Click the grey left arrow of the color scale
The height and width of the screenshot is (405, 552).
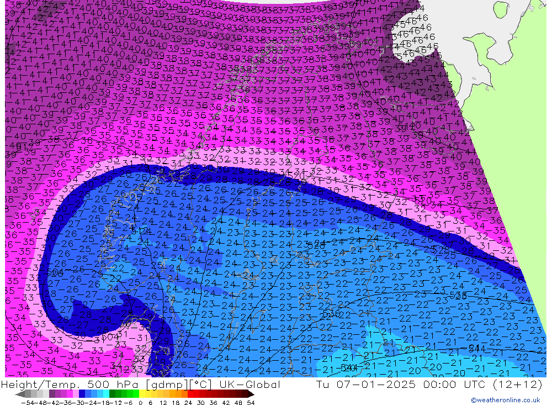coord(20,394)
